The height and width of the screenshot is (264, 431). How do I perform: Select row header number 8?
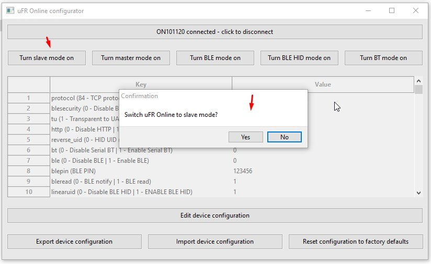click(x=29, y=171)
